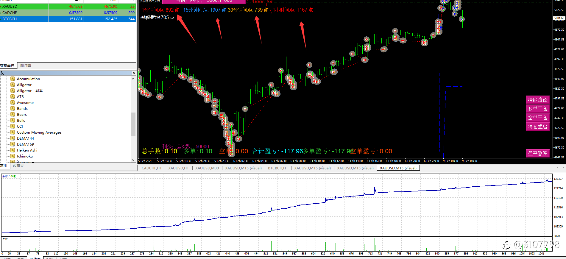Select the Awesome indicator icon
The height and width of the screenshot is (259, 566).
(13, 102)
